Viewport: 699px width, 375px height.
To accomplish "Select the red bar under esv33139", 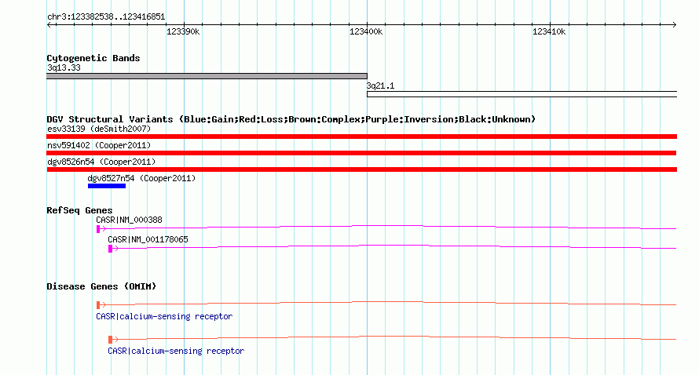I will coord(362,137).
